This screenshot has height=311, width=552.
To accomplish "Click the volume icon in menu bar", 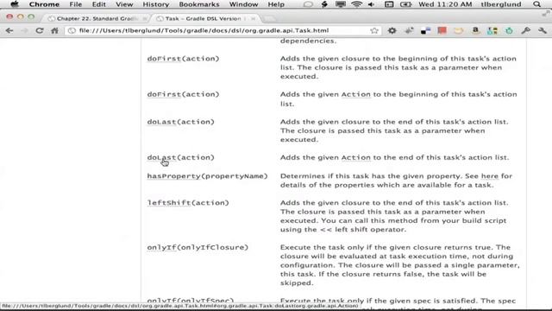I will point(372,4).
